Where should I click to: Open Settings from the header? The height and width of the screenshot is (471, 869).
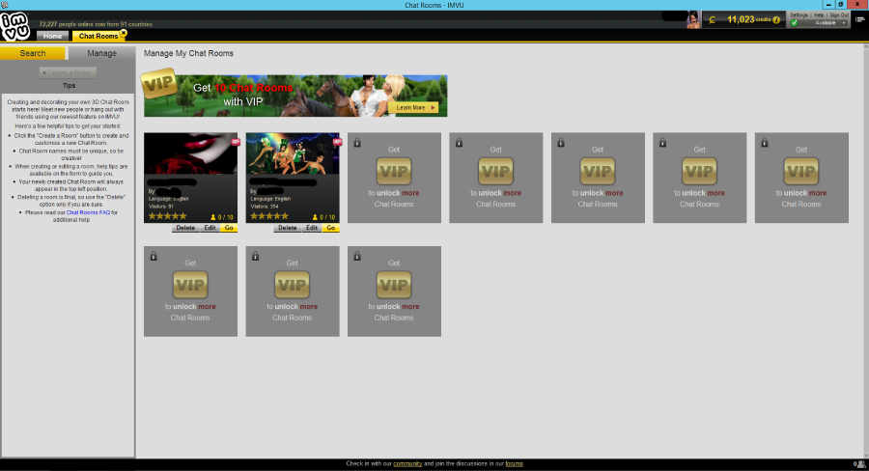tap(799, 15)
